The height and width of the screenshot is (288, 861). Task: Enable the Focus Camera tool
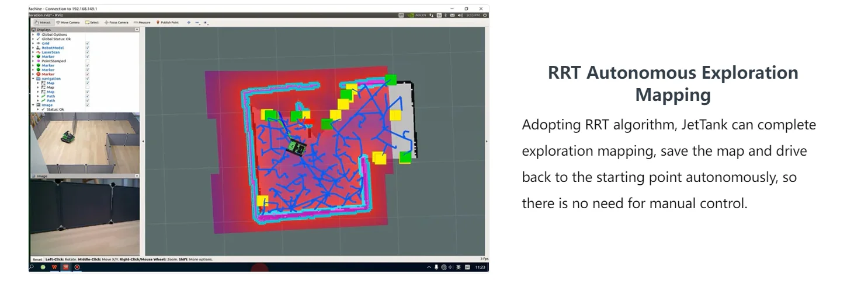tap(116, 22)
